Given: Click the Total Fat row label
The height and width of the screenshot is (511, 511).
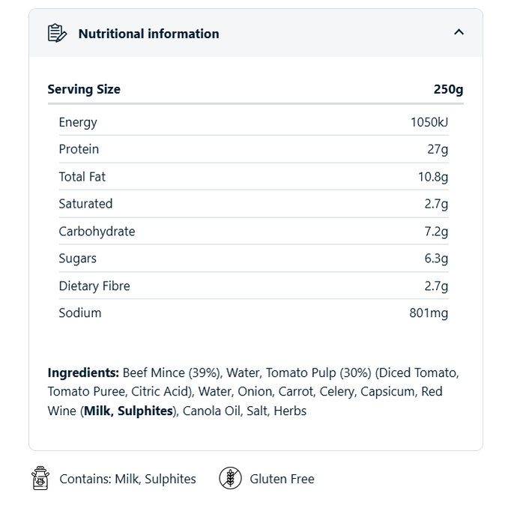Looking at the screenshot, I should [x=82, y=177].
